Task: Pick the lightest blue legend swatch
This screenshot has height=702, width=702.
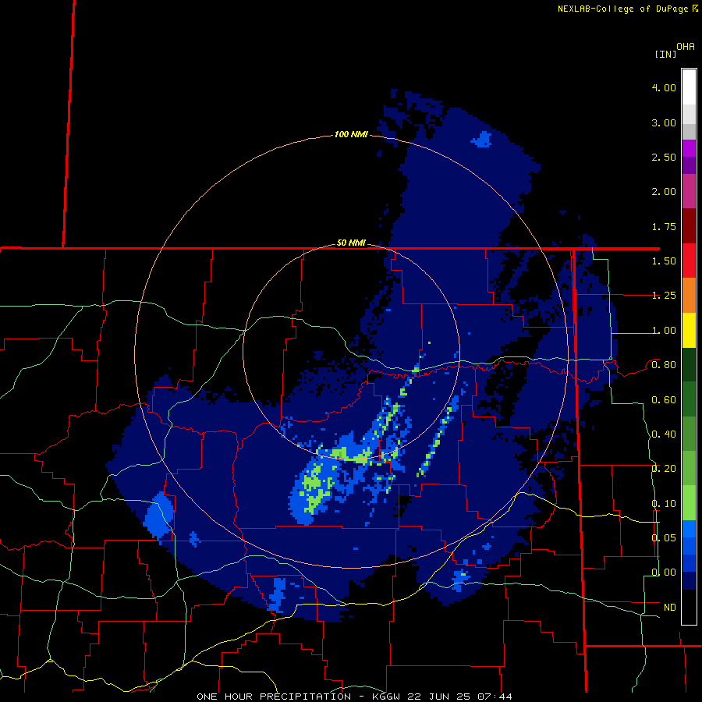Action: (x=689, y=529)
